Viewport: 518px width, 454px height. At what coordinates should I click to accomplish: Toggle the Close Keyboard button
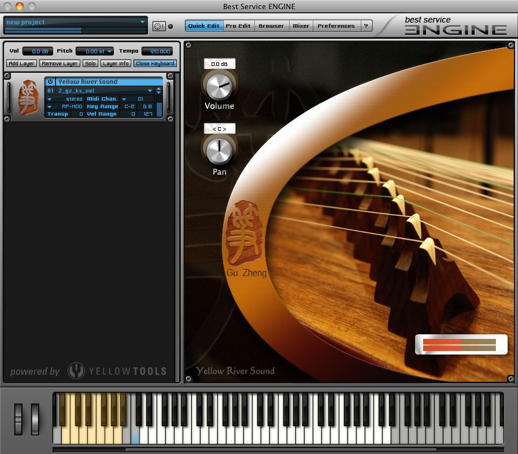155,64
